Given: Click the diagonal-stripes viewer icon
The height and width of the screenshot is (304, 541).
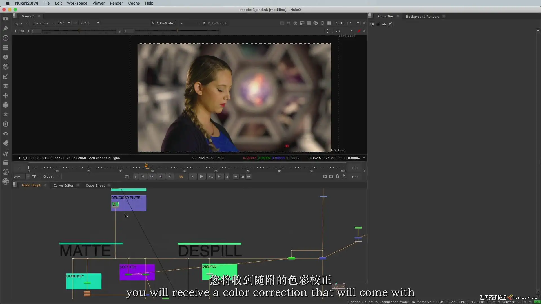Looking at the screenshot, I should 295,23.
